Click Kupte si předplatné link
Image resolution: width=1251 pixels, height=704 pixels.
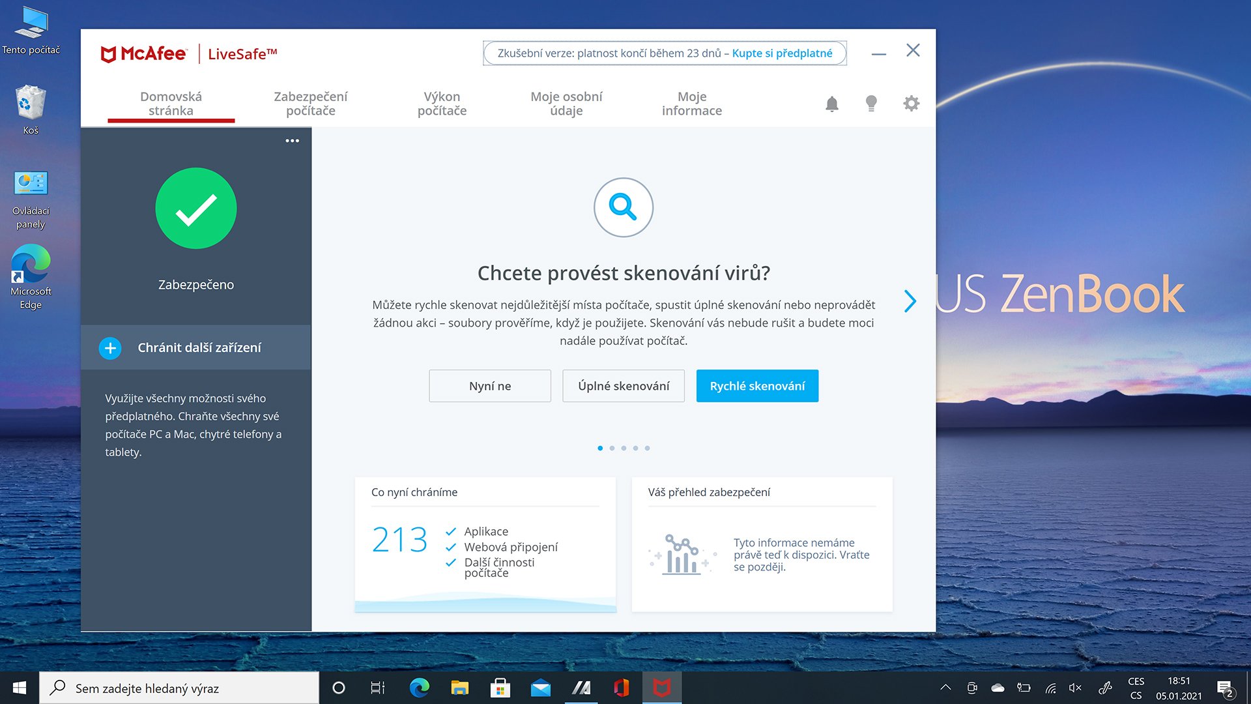click(x=782, y=53)
